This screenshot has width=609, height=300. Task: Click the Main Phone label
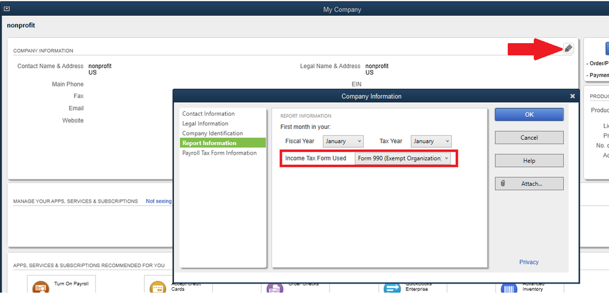tap(68, 84)
